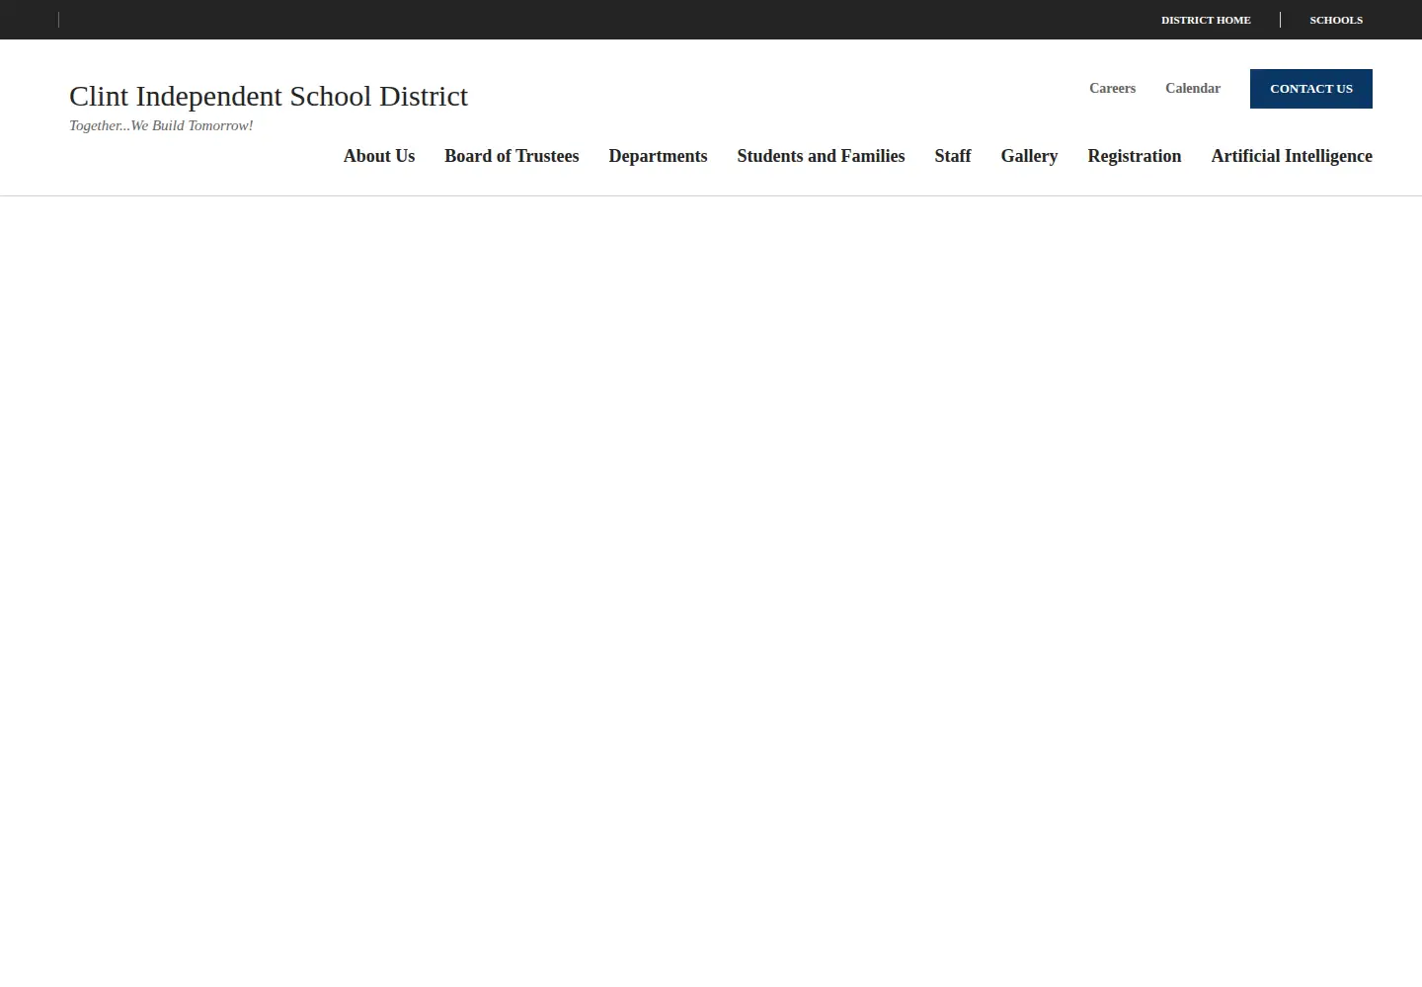Open the Registration menu item
The image size is (1422, 987).
pyautogui.click(x=1135, y=156)
